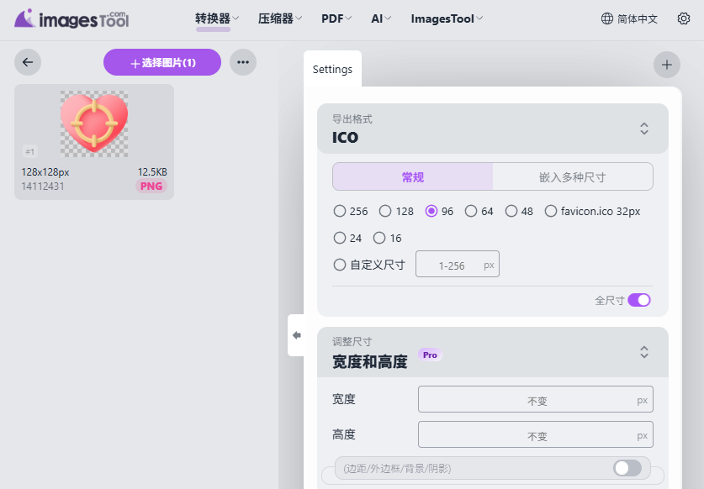Open the ImagesTool navigation dropdown
The width and height of the screenshot is (704, 489).
[x=446, y=18]
